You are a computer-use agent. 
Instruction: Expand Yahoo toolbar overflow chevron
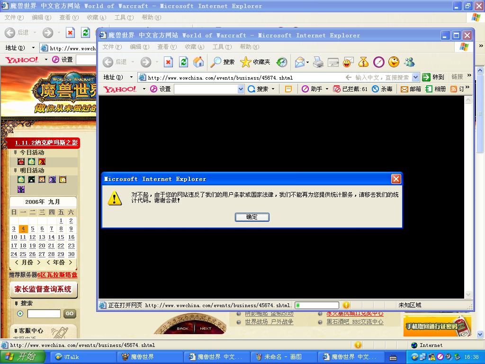(x=467, y=88)
